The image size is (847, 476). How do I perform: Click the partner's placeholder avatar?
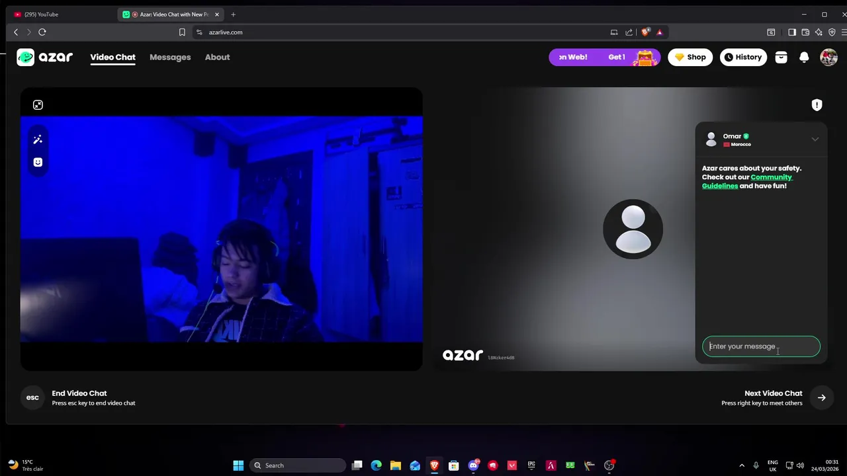pos(633,229)
